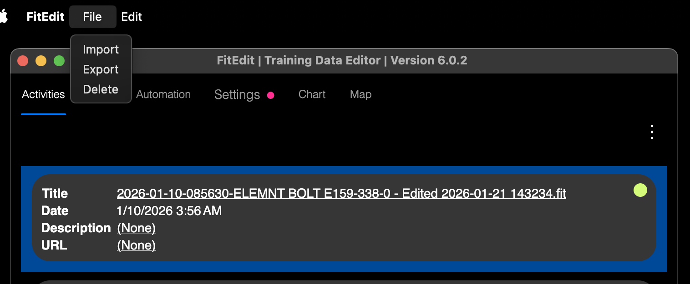Screen dimensions: 690x284
Task: Click the green zoom window control
Action: pyautogui.click(x=59, y=60)
